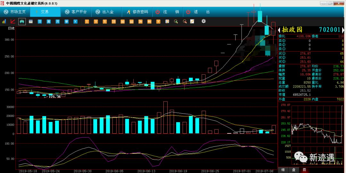The height and width of the screenshot is (173, 346).
Task: Click the 外盘 value 2228
Action: (x=307, y=99)
